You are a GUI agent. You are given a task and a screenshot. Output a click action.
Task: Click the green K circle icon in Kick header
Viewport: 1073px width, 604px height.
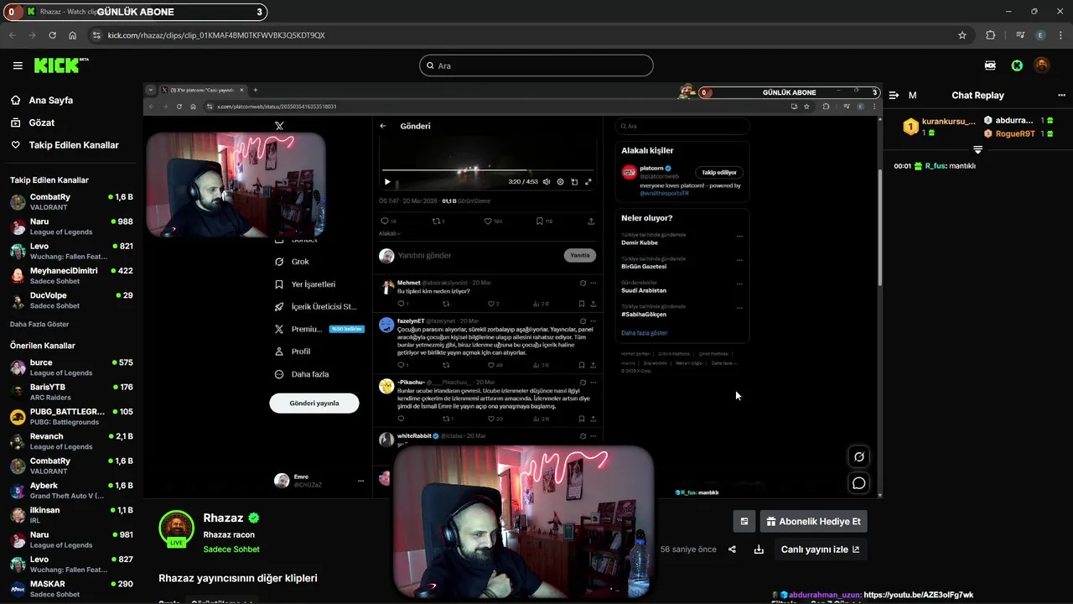point(1017,65)
